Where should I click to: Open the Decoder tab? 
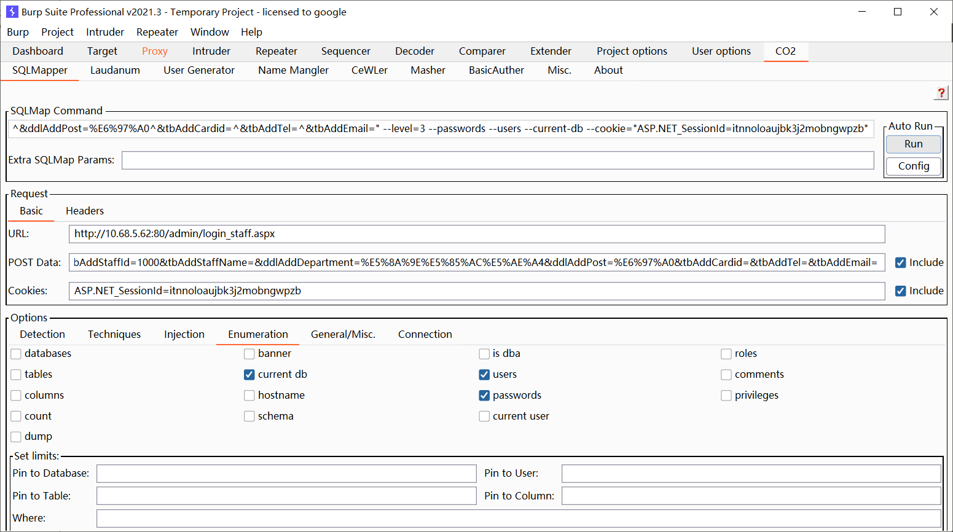point(415,51)
